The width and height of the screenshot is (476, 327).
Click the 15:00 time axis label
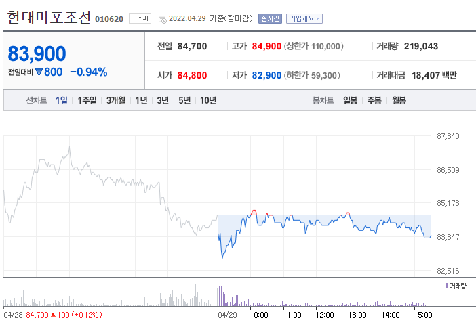[x=423, y=315]
